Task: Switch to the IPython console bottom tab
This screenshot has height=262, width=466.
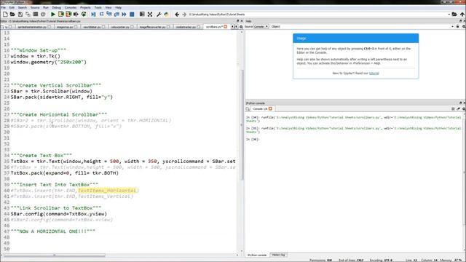Action: pos(257,255)
